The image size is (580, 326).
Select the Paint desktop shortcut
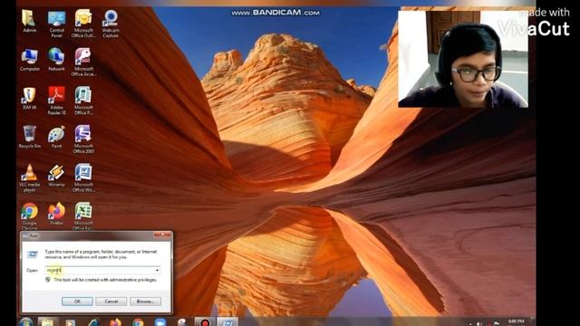click(56, 137)
